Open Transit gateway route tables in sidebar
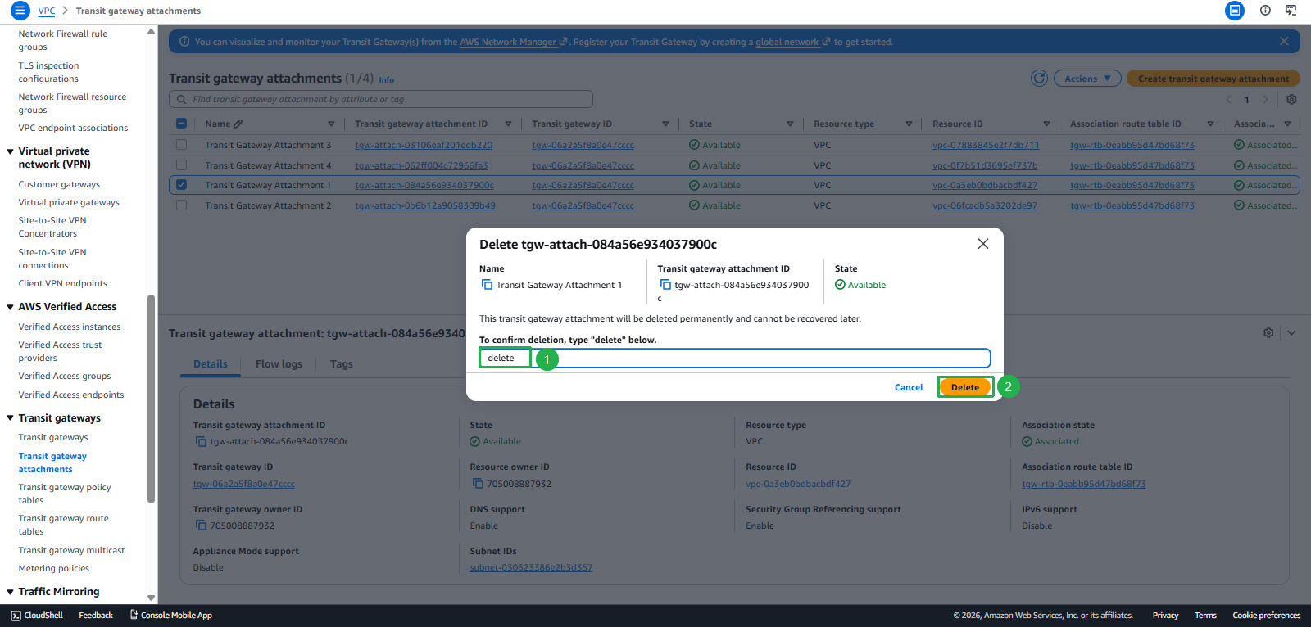Viewport: 1311px width, 627px height. (x=64, y=525)
